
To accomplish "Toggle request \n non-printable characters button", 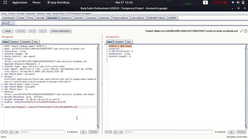I will (x=83, y=132).
